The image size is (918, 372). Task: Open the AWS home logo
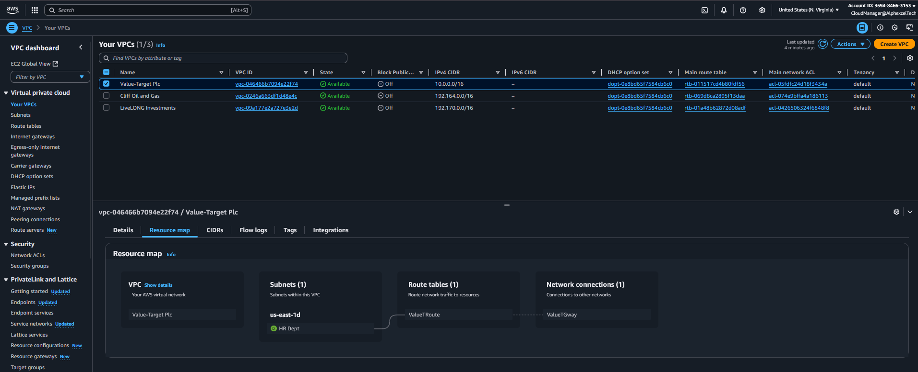pos(12,10)
